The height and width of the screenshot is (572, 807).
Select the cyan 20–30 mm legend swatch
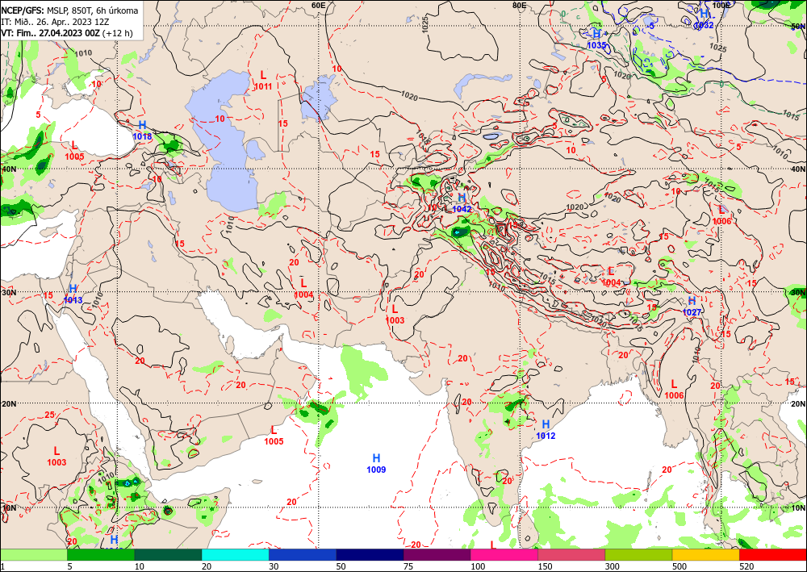point(235,554)
